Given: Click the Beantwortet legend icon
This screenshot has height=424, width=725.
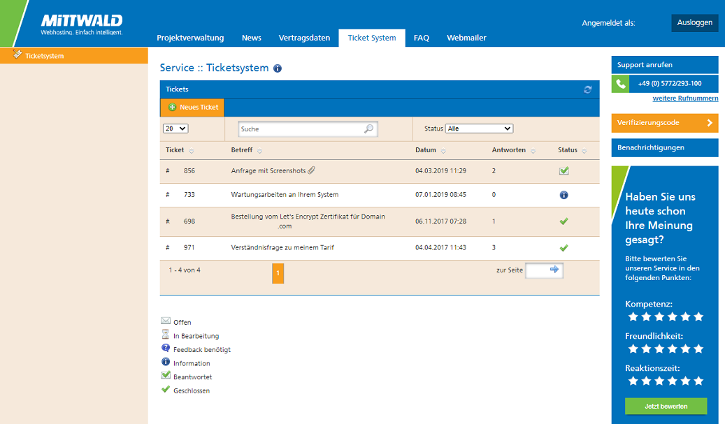Looking at the screenshot, I should (x=166, y=374).
